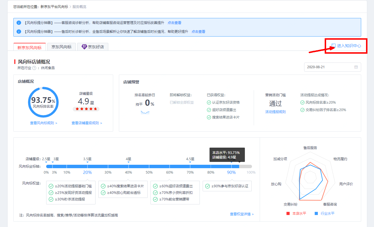Click 新京东平台风向标 in the breadcrumb
374x227 pixels.
tap(54, 7)
